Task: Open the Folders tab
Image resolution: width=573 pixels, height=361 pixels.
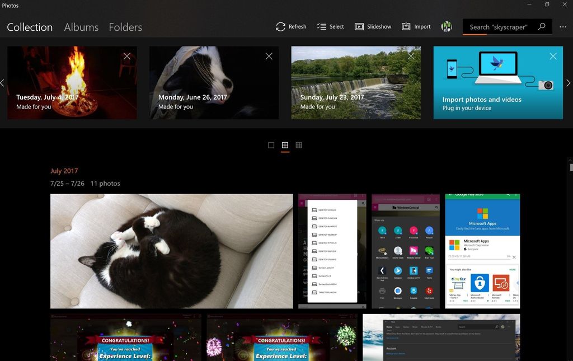Action: (x=125, y=27)
